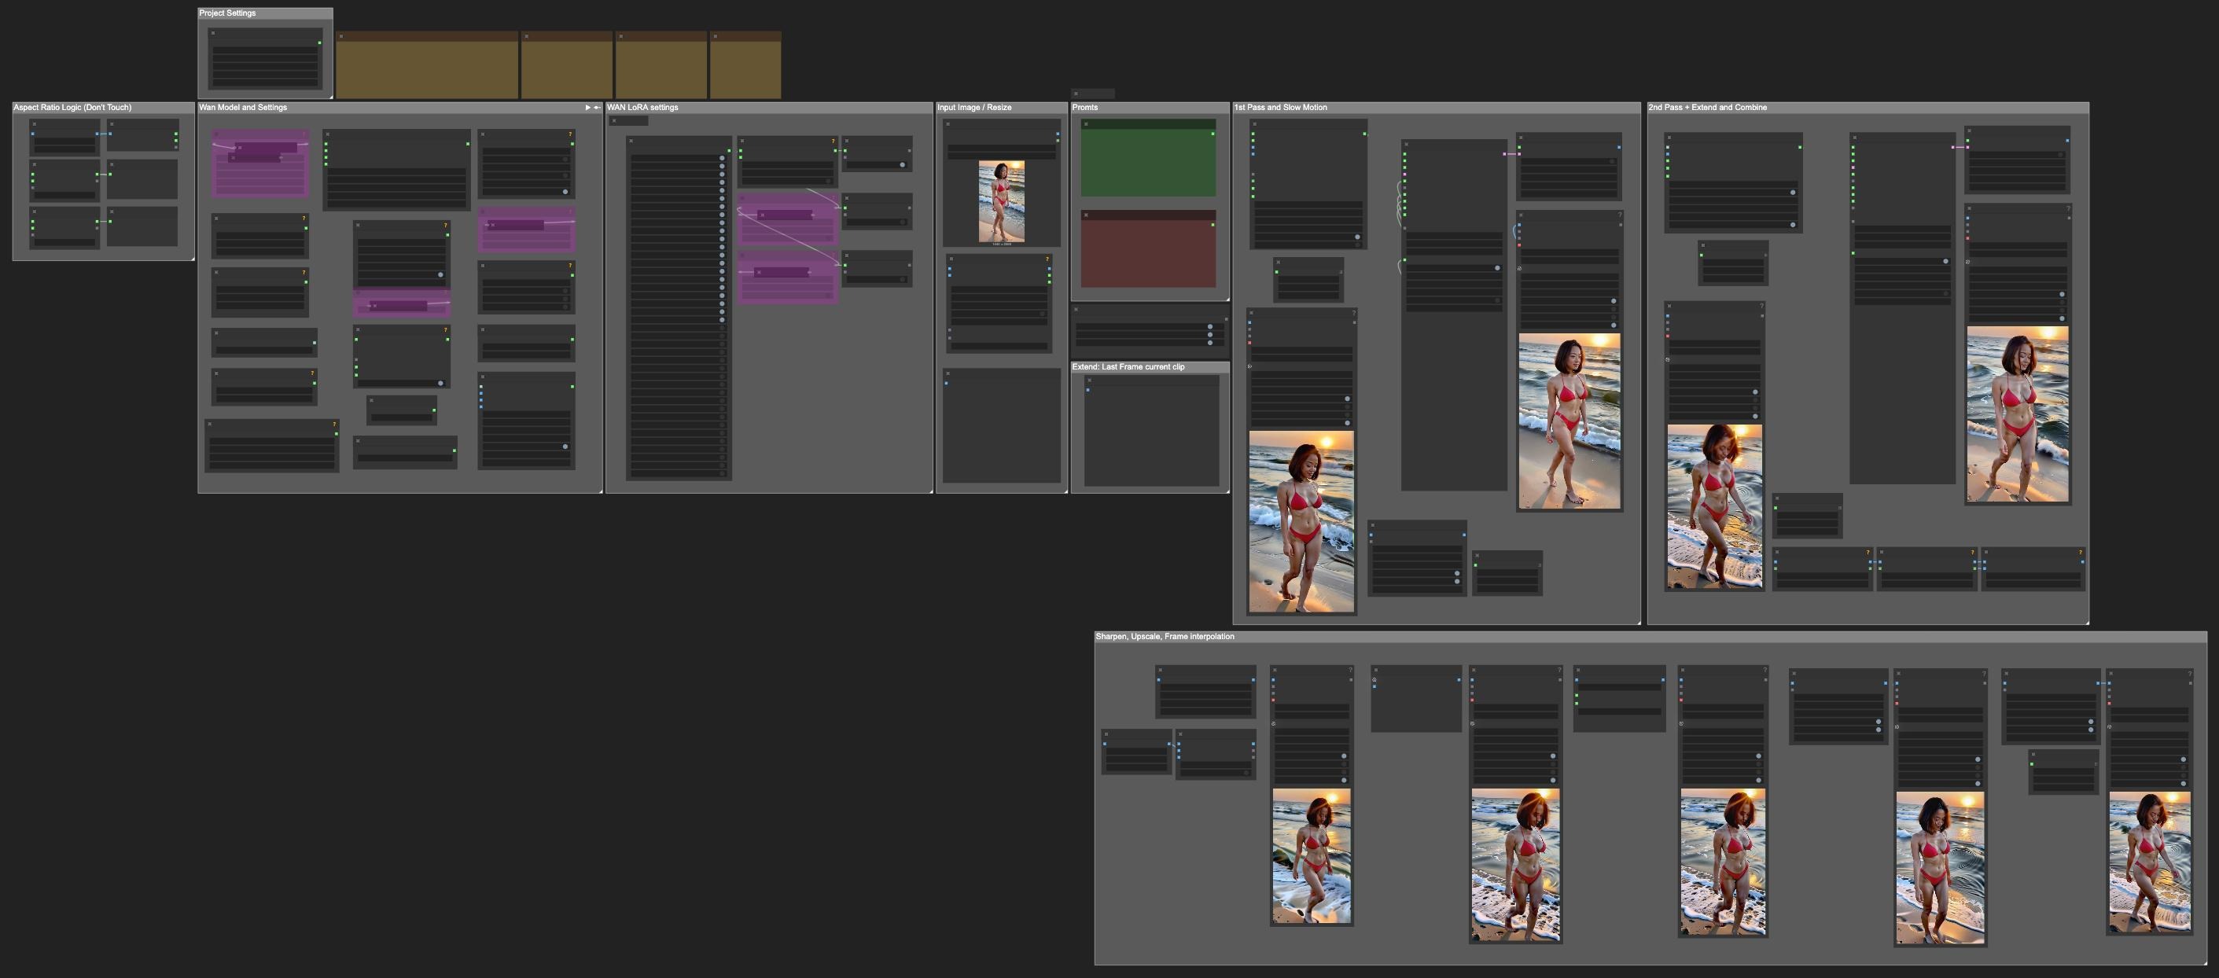Click the green positive prompt text area

(1147, 163)
